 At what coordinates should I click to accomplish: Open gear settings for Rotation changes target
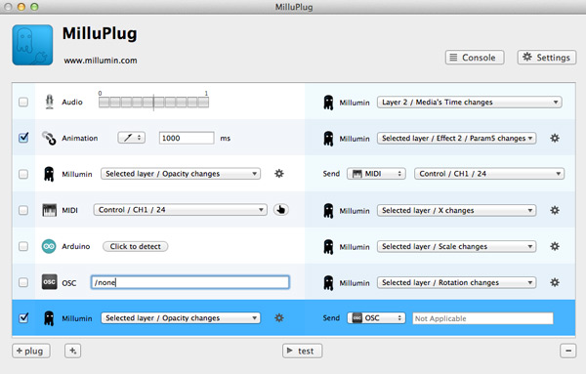(x=555, y=282)
